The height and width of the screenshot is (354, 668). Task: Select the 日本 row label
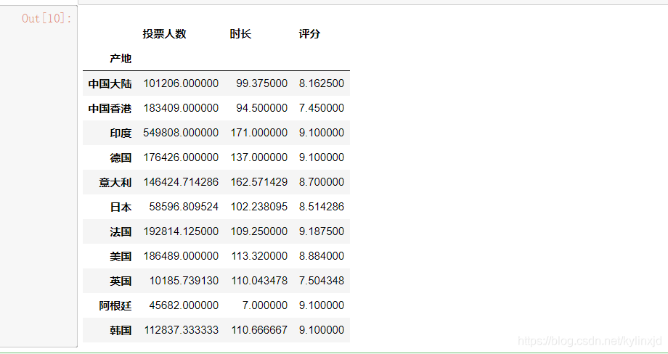(x=121, y=207)
